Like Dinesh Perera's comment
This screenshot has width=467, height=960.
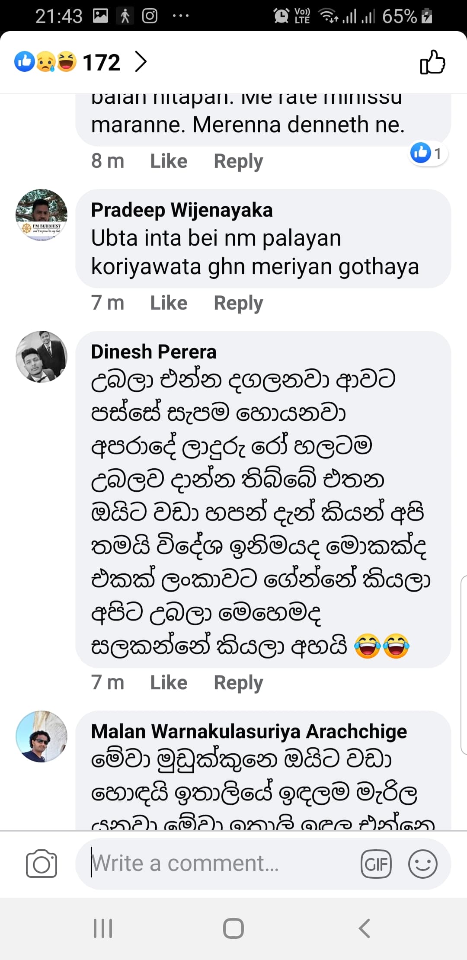pyautogui.click(x=169, y=682)
